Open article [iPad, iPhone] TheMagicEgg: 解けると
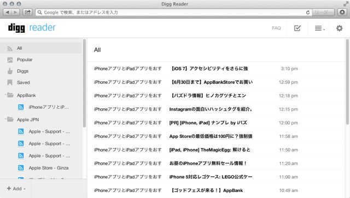350x198 pixels. (210, 150)
